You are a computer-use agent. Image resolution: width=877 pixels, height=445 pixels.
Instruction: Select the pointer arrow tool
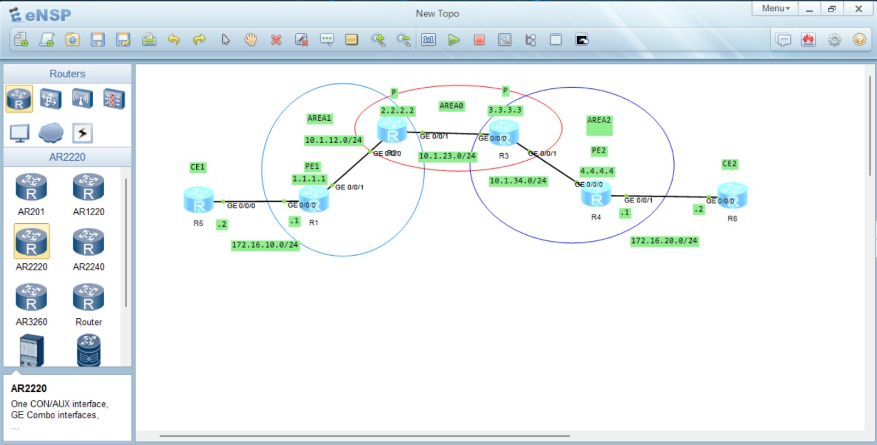tap(225, 40)
